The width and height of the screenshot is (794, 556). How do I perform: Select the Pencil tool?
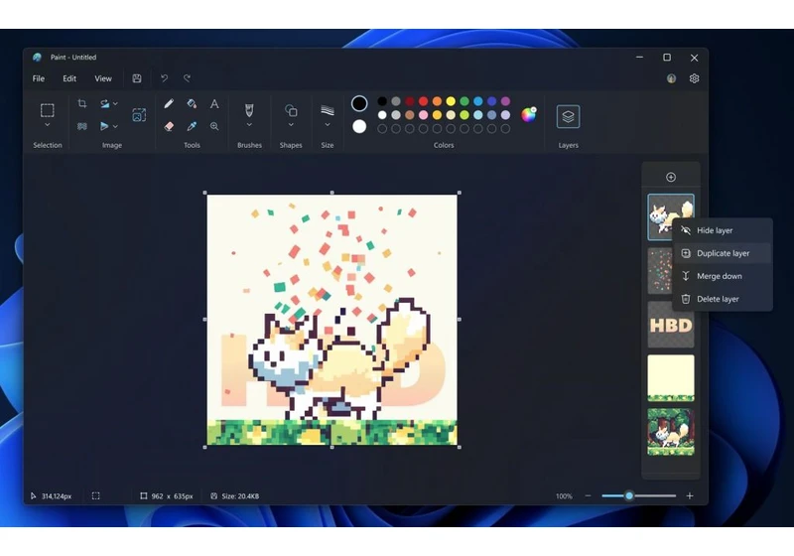coord(169,104)
